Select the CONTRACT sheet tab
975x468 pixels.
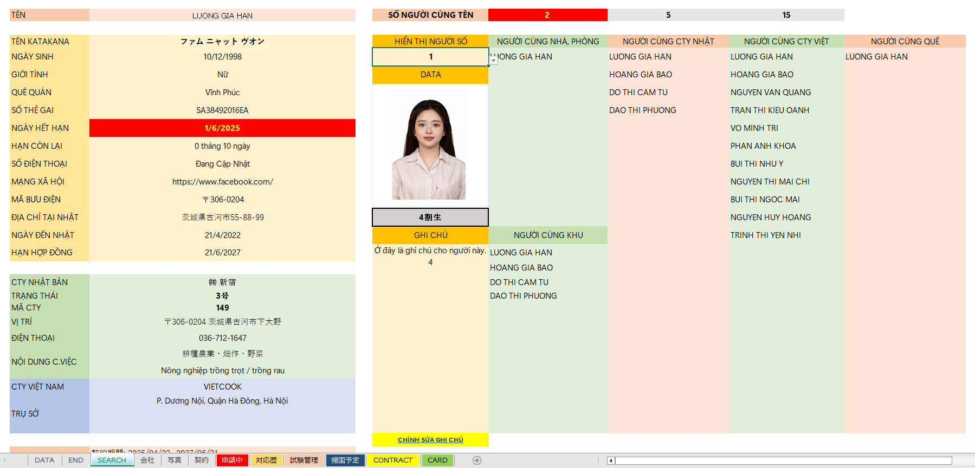[392, 460]
